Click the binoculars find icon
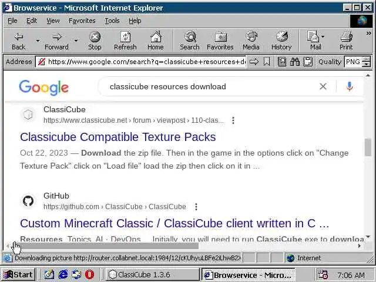 (295, 62)
